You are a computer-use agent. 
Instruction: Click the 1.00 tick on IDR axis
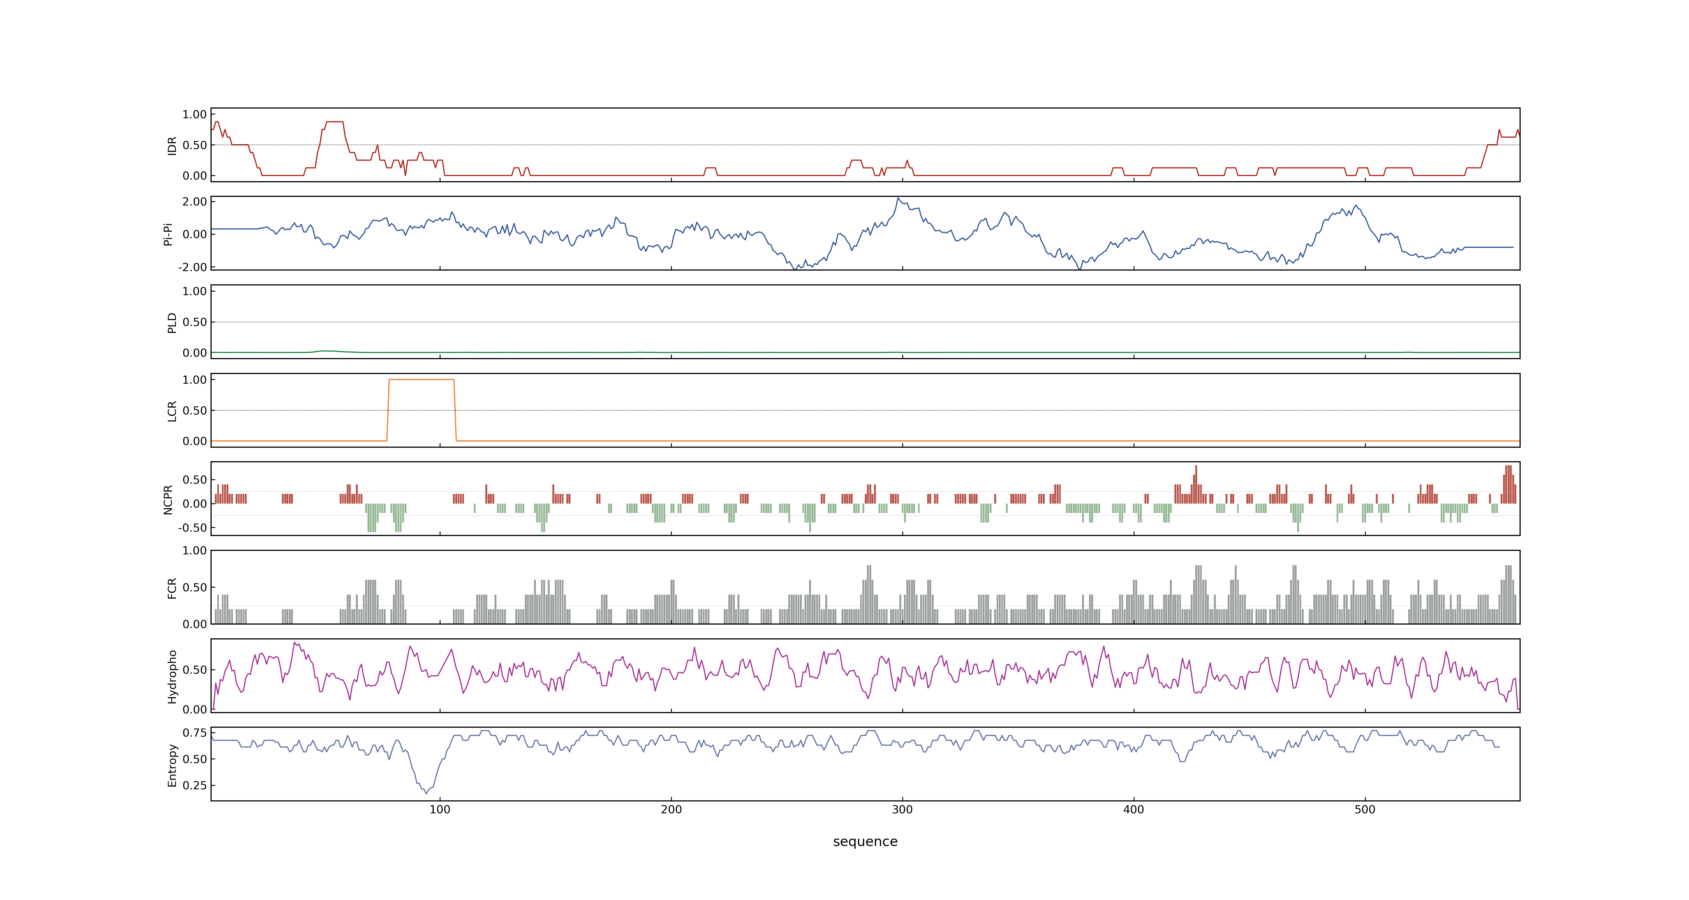tap(195, 115)
